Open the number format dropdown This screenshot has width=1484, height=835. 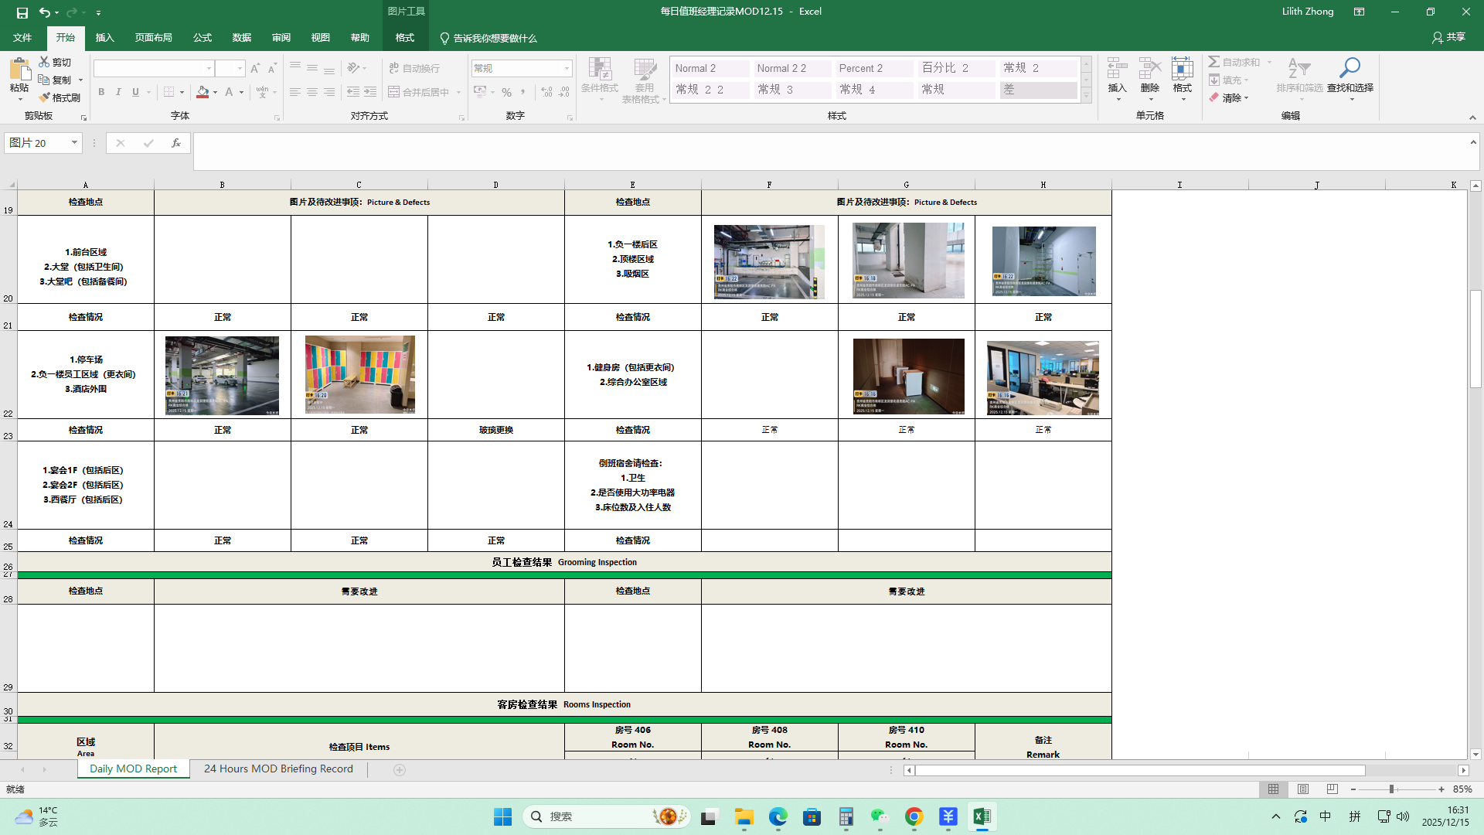pyautogui.click(x=567, y=69)
